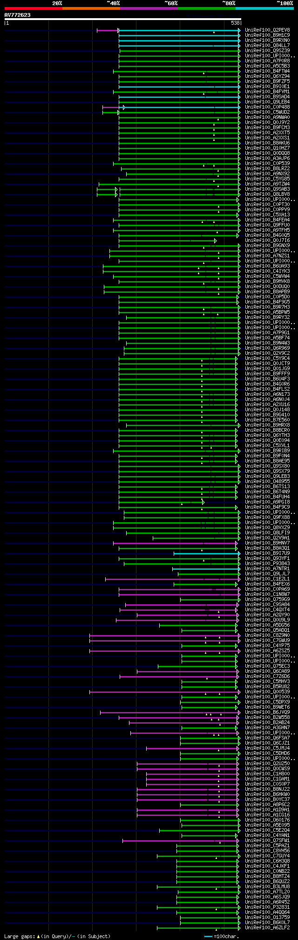Choose the UniRef100_A6ZLF2 hit name
Viewport: 298px width, 940px height.
pyautogui.click(x=267, y=927)
